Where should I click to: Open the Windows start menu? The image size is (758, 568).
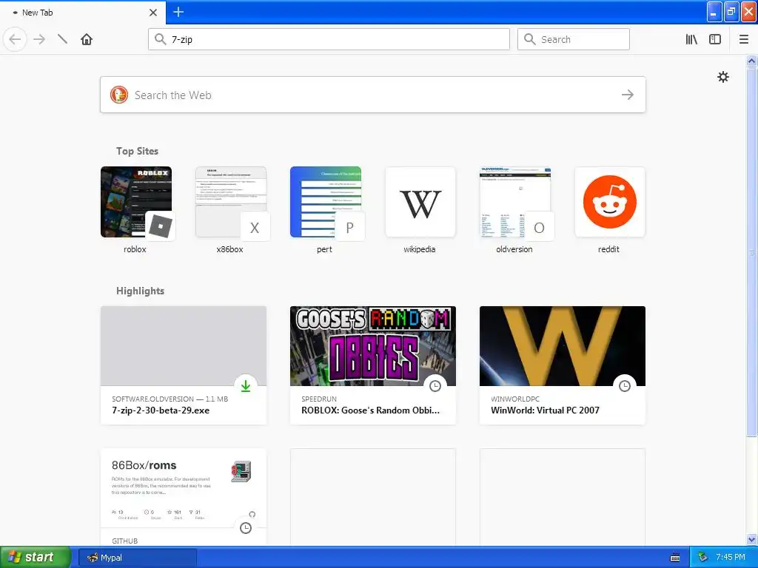coord(36,558)
